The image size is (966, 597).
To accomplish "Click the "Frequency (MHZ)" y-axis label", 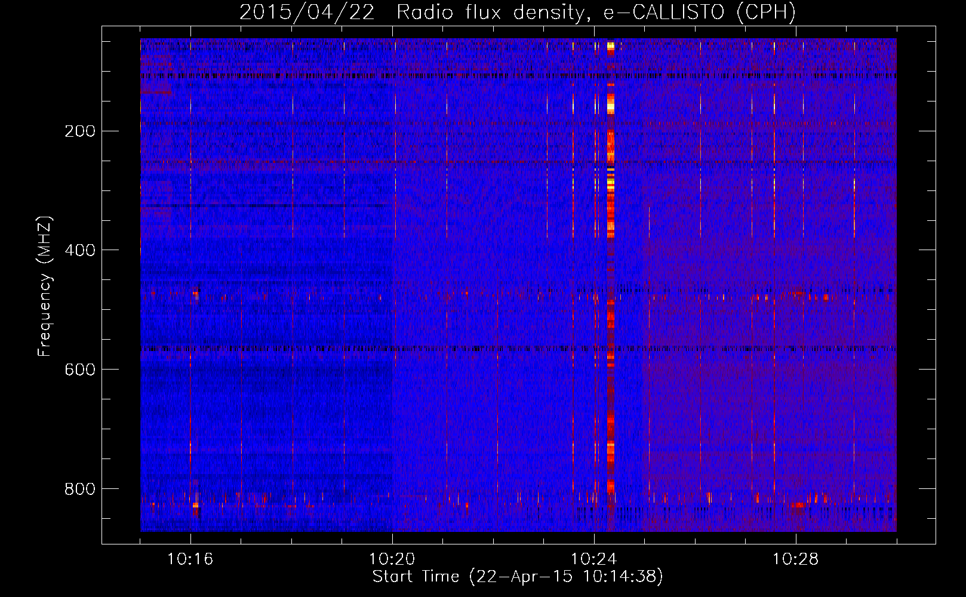I will point(45,286).
